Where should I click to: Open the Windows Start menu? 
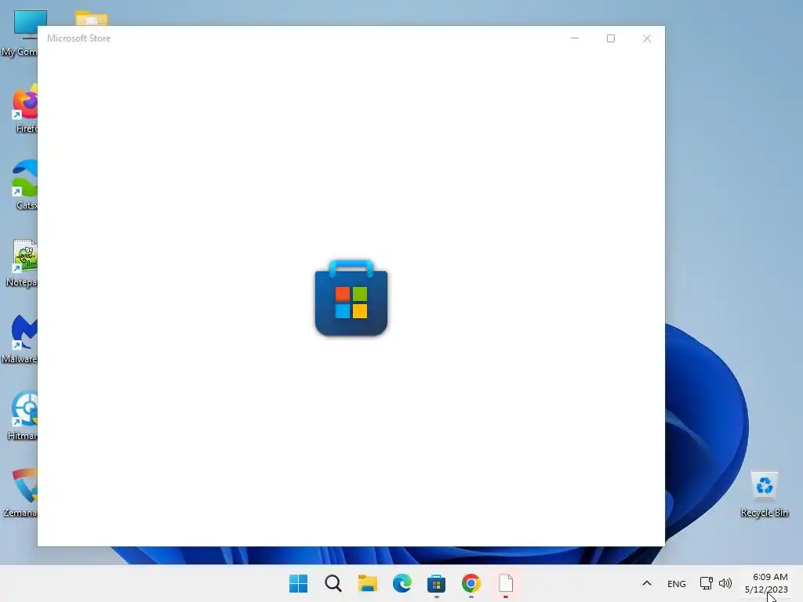click(298, 583)
